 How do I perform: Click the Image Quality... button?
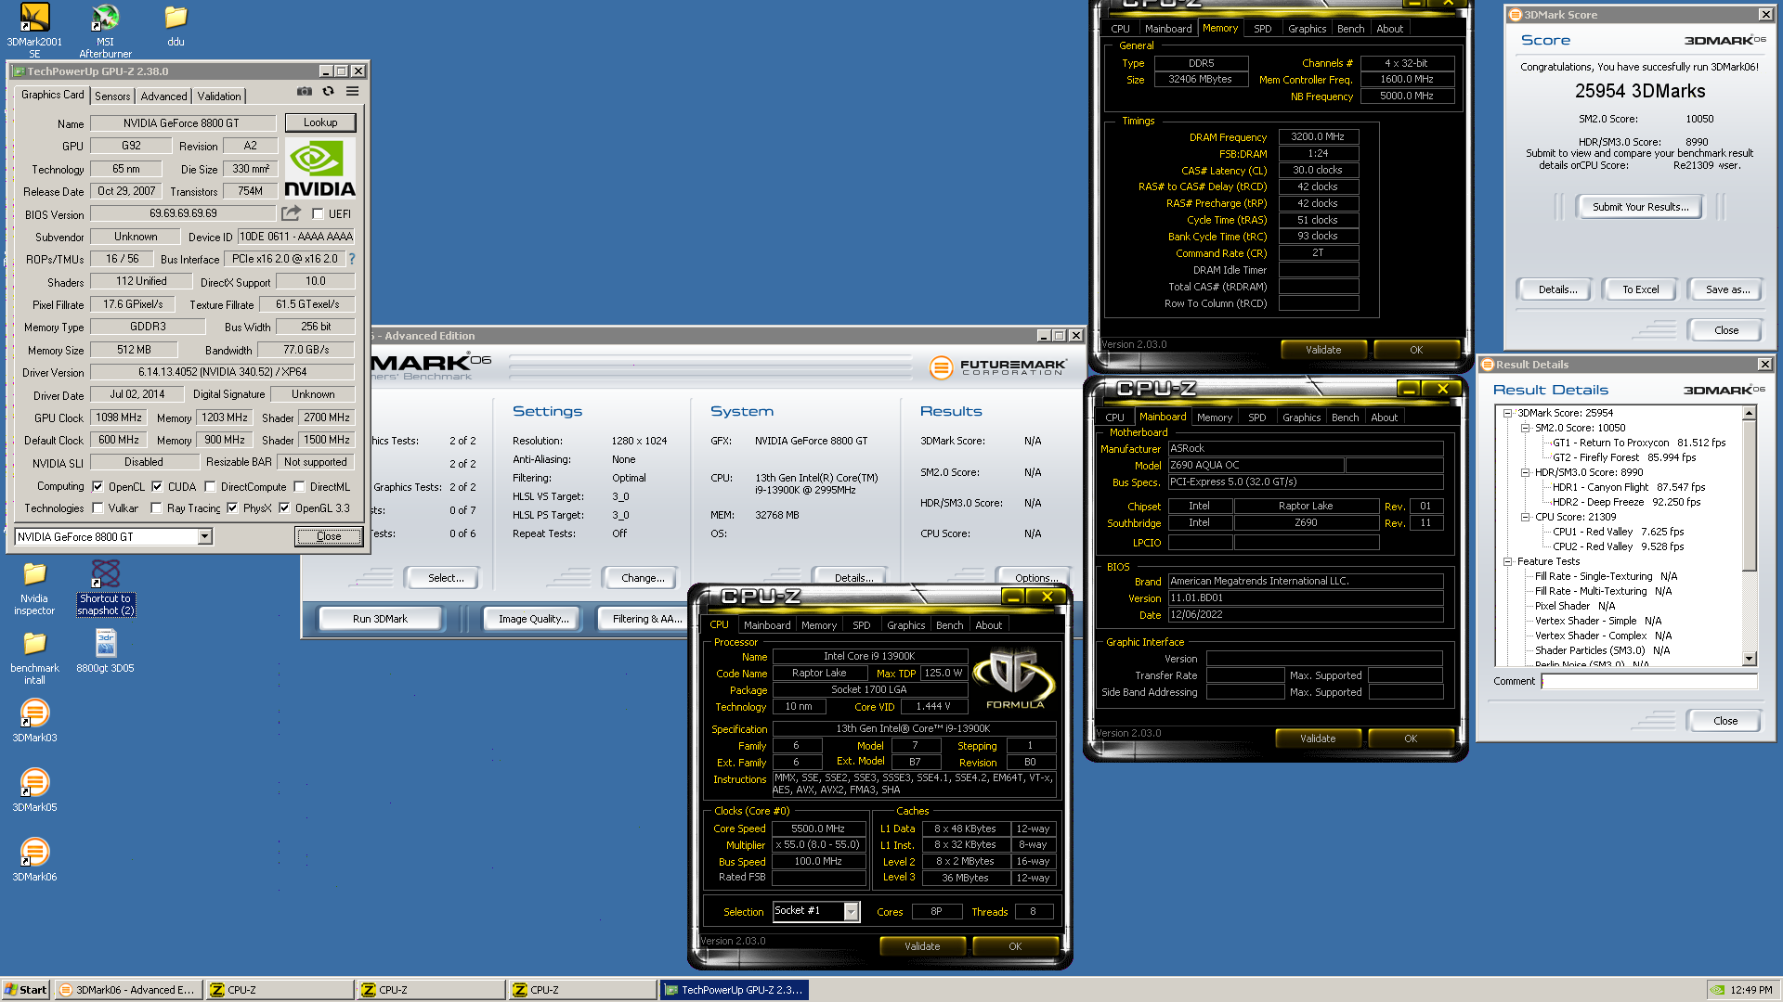[533, 619]
